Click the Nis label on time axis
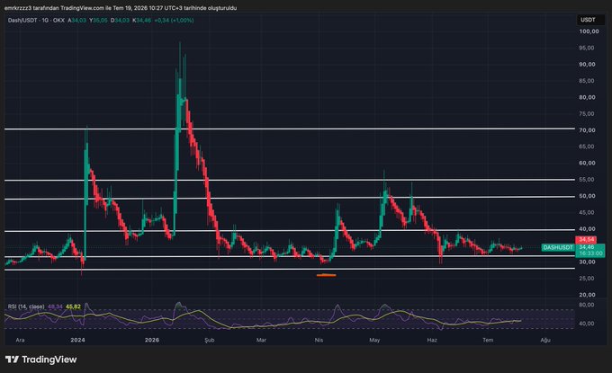The height and width of the screenshot is (373, 612). click(x=319, y=341)
